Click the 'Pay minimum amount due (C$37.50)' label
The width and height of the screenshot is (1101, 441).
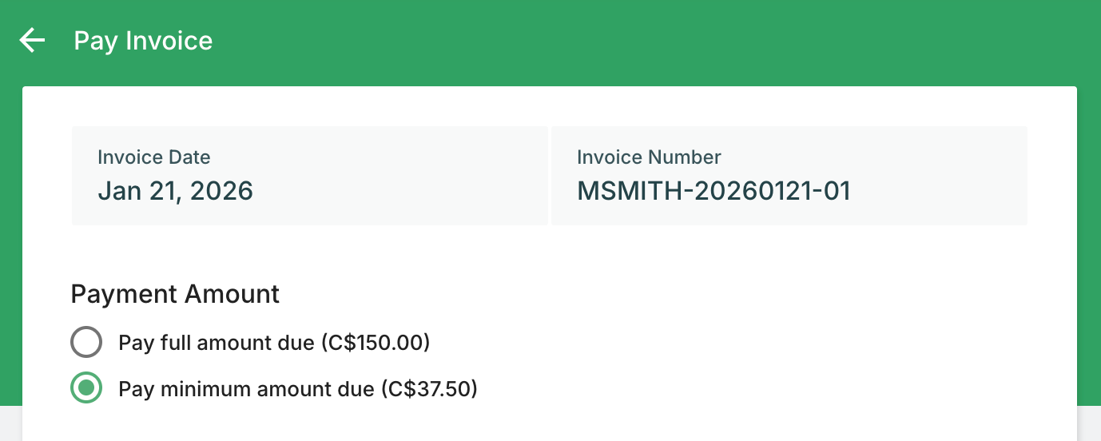[297, 389]
